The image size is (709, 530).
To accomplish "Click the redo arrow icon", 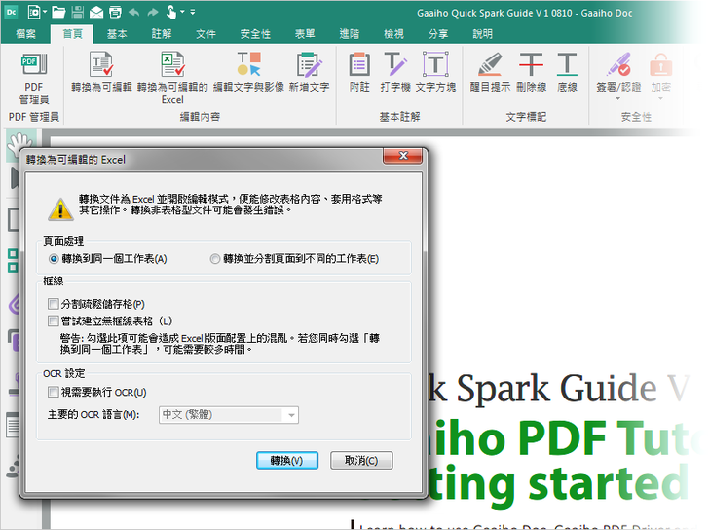I will [153, 13].
